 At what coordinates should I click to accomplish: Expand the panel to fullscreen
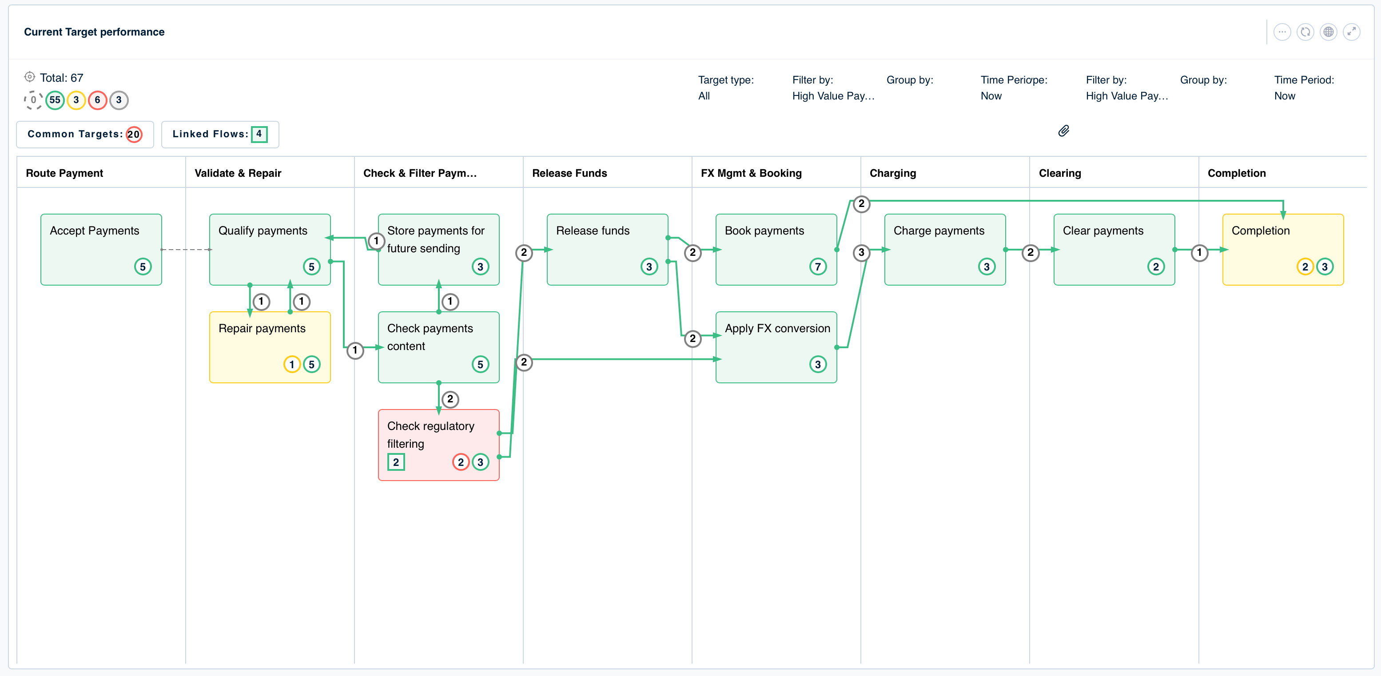click(1351, 32)
